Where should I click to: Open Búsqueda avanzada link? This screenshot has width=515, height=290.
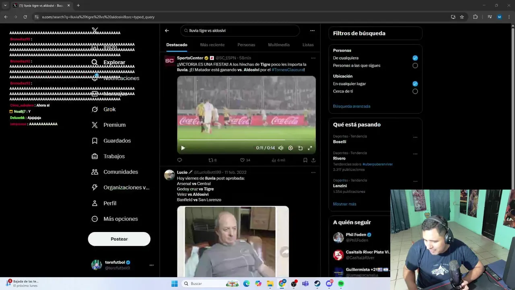point(352,106)
